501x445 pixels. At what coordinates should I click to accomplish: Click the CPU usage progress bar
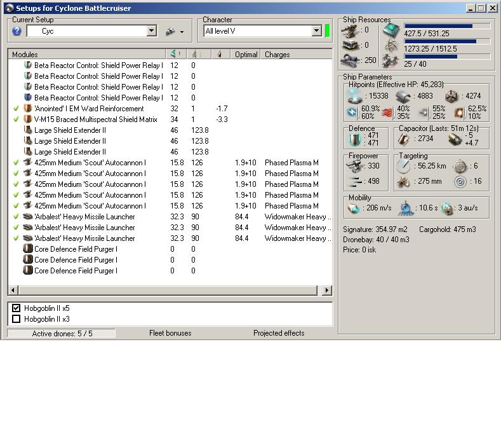tap(447, 26)
